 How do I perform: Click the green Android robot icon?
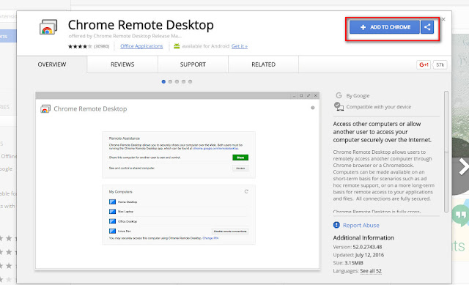[177, 46]
